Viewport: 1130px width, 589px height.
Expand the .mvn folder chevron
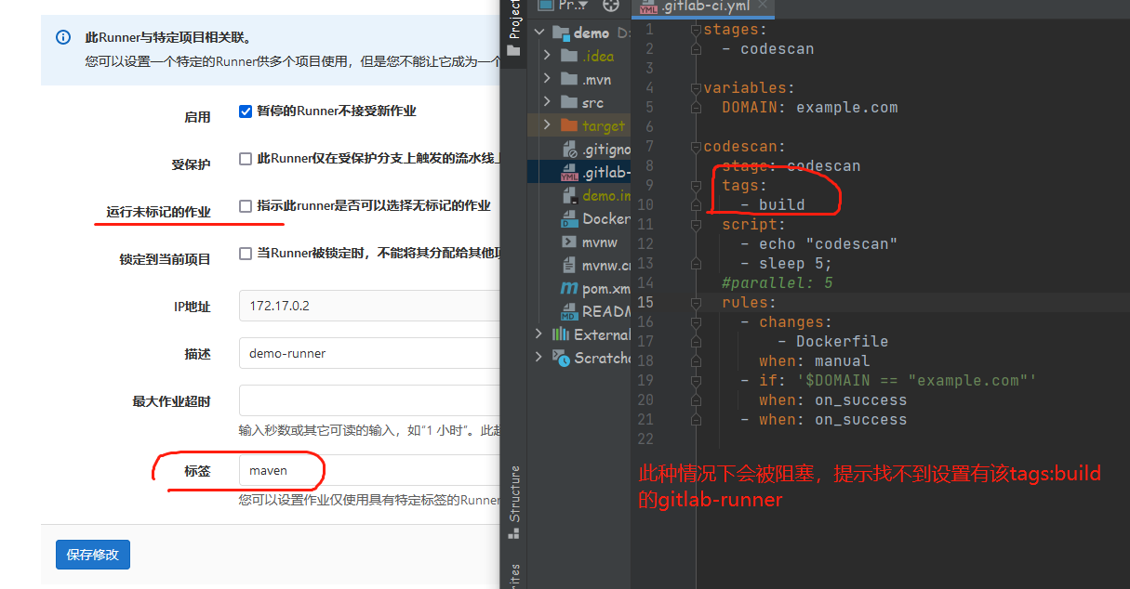pyautogui.click(x=547, y=79)
